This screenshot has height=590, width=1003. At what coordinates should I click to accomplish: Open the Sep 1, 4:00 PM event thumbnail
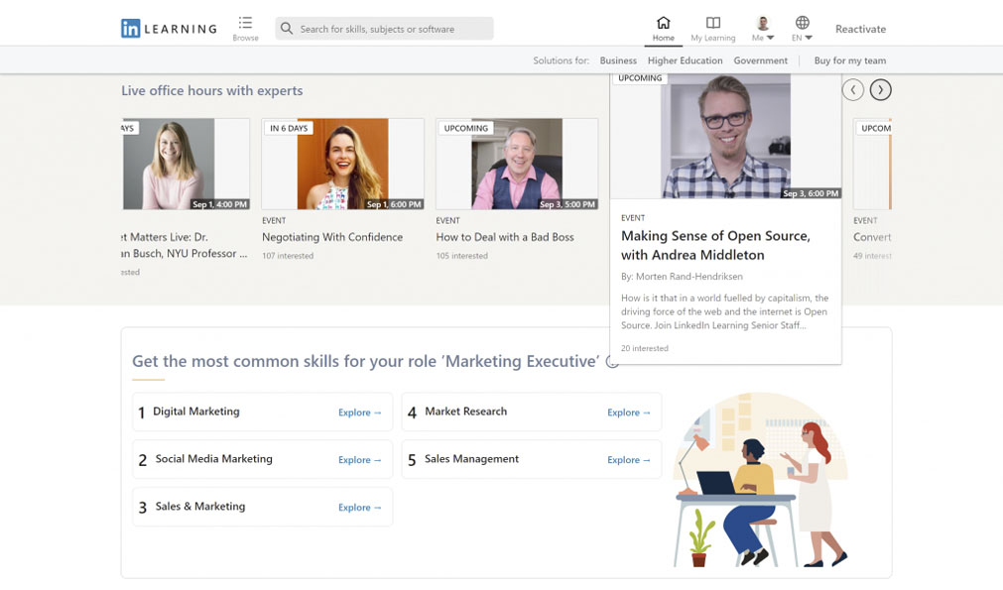pos(187,164)
